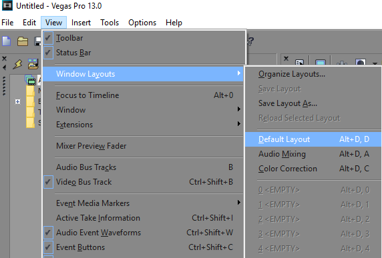The height and width of the screenshot is (258, 382).
Task: Expand the Extensions submenu
Action: (143, 124)
